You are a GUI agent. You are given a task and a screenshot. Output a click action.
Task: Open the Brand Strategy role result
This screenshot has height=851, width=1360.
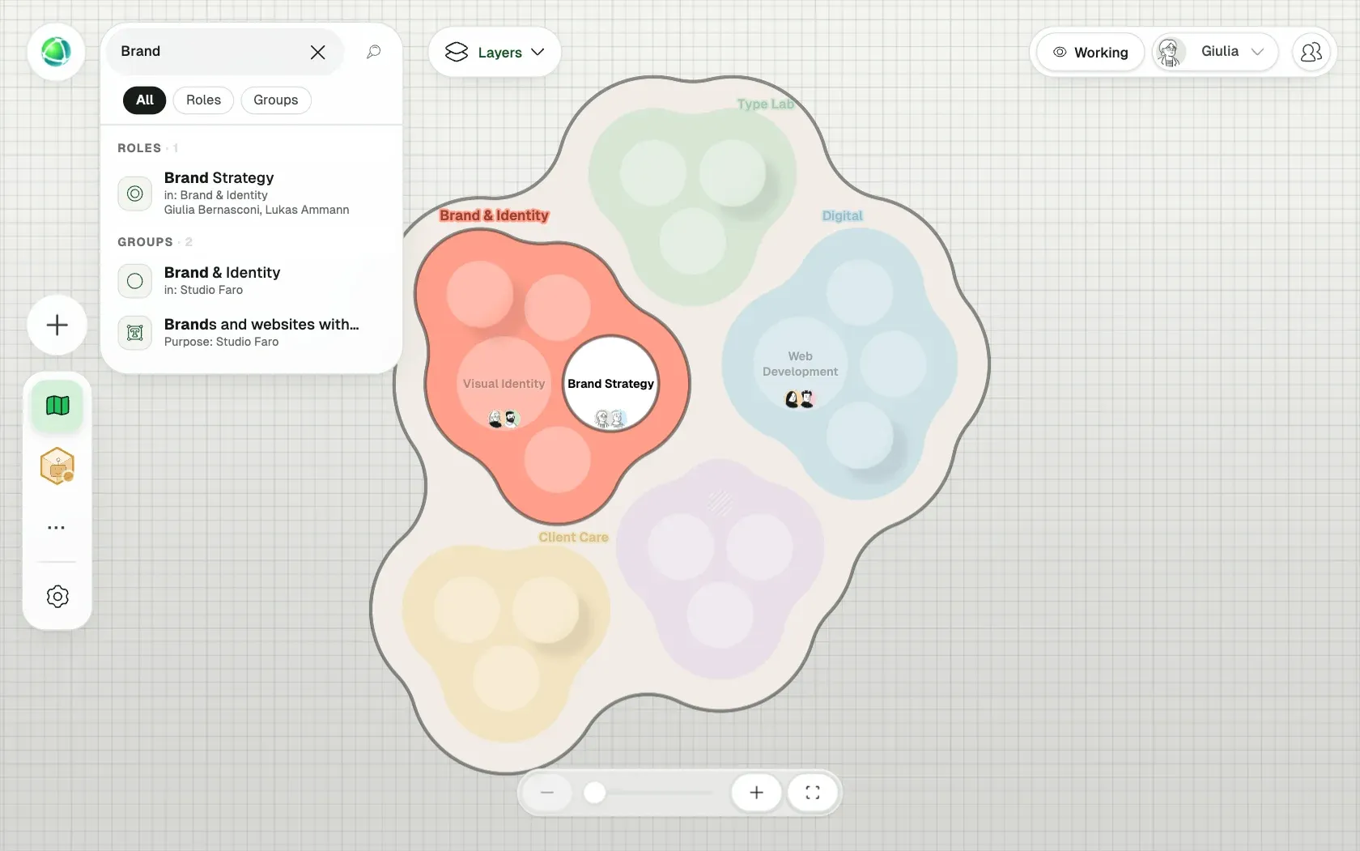pyautogui.click(x=251, y=193)
